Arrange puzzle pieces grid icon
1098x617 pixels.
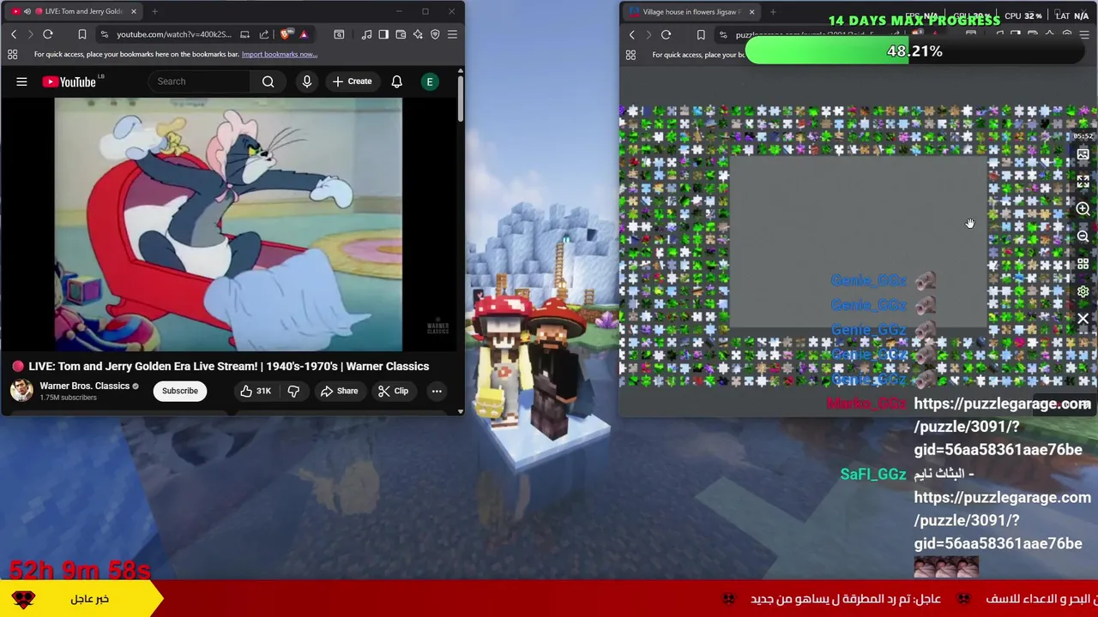1083,264
